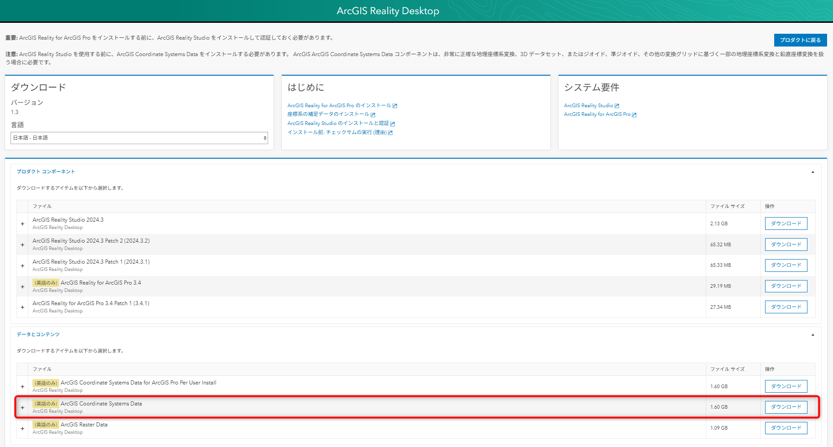Download ArcGIS Raster Data
Viewport: 833px width, 447px height.
click(786, 428)
